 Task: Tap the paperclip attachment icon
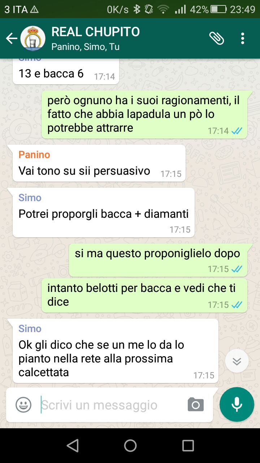[217, 38]
